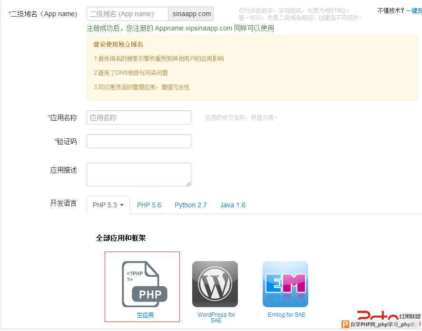This screenshot has width=422, height=331.
Task: Click the 建议使用独立域名 heading
Action: coord(118,44)
